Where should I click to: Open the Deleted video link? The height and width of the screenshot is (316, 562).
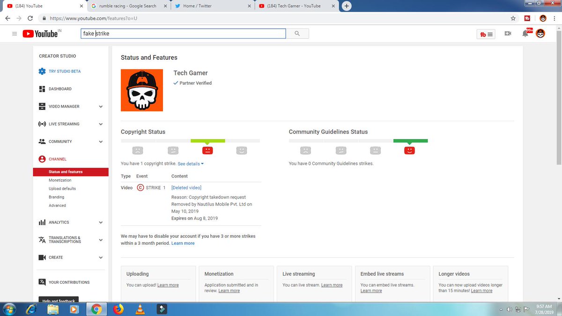(186, 188)
